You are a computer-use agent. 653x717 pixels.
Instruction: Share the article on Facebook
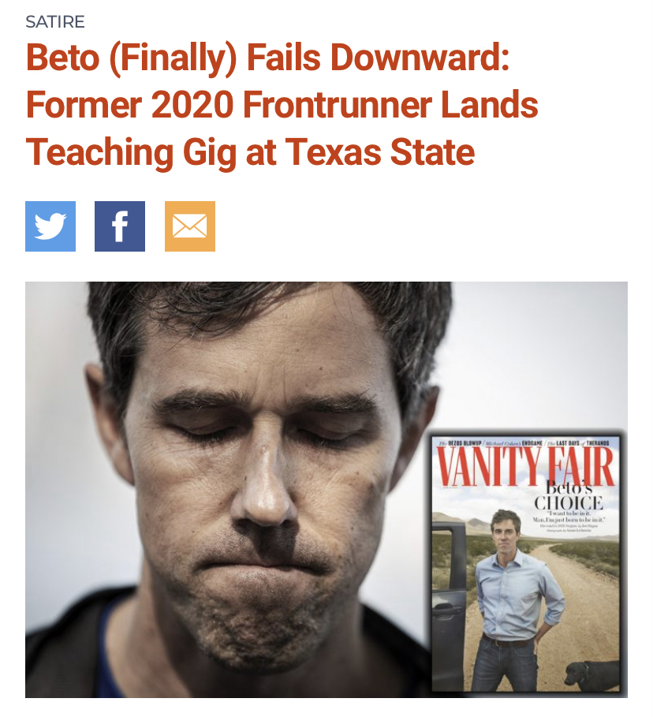120,226
